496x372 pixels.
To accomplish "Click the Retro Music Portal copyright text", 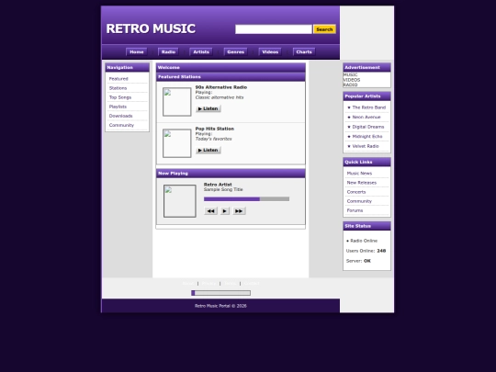I will pyautogui.click(x=220, y=306).
